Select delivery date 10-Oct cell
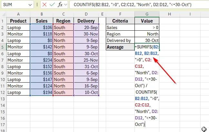Viewport: 209px width, 132px height. [86, 92]
